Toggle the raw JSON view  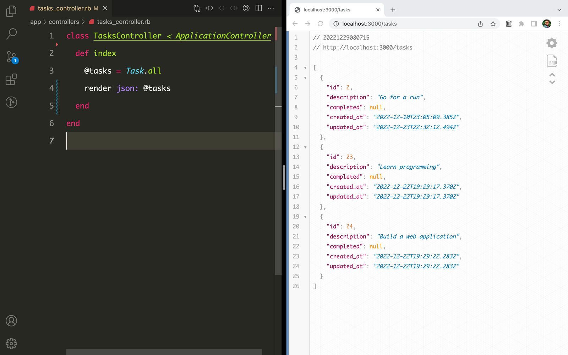point(552,61)
